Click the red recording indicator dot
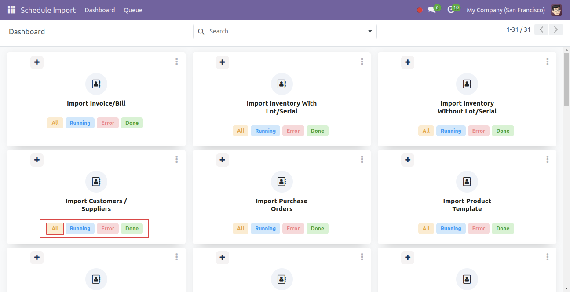 (x=420, y=10)
